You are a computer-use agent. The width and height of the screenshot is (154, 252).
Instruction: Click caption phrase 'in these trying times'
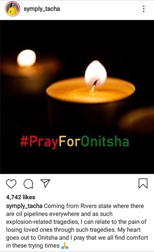coord(33,245)
